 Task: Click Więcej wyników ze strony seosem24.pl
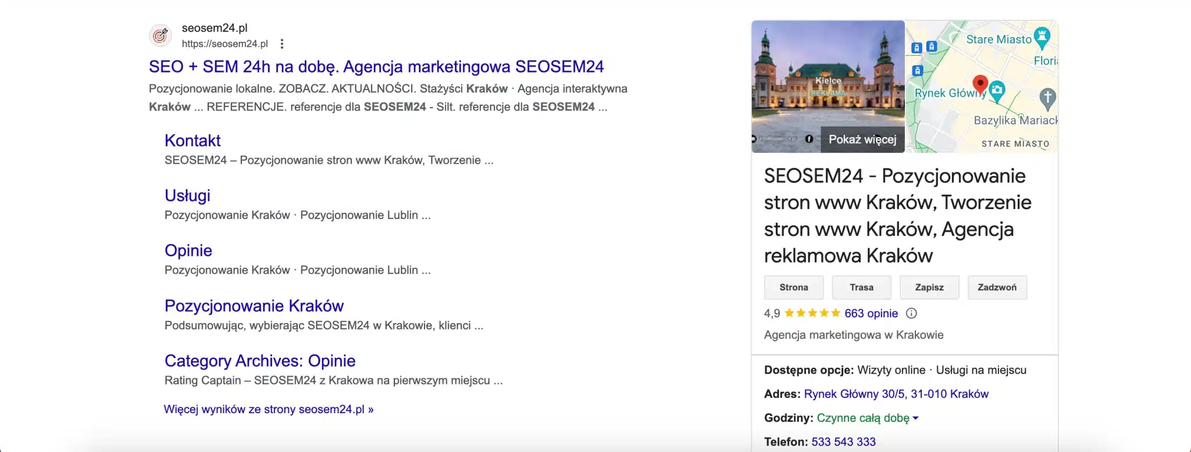tap(269, 410)
